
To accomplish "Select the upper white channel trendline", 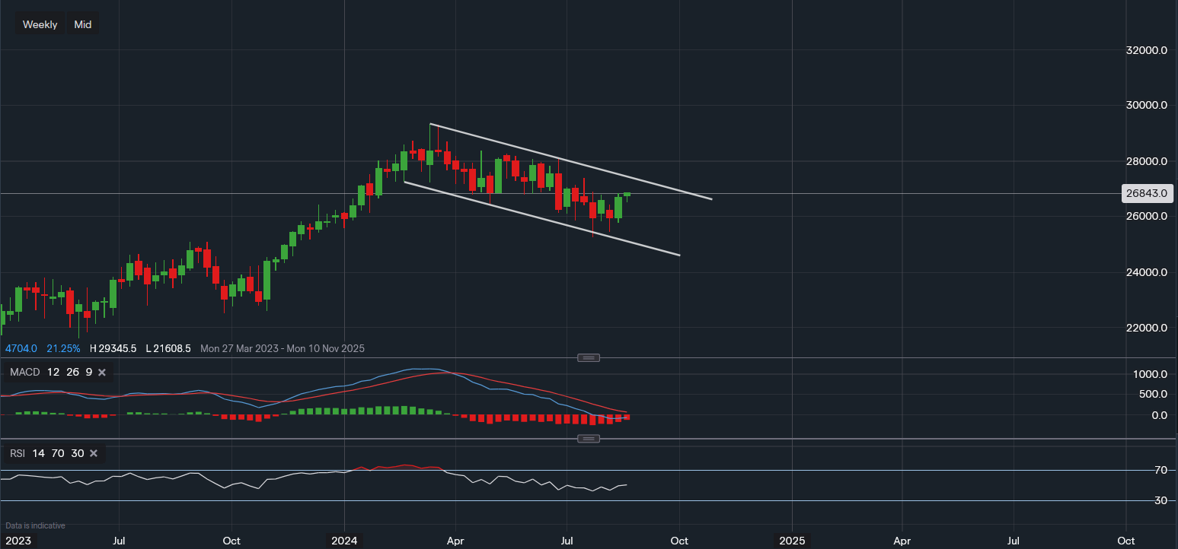I will [x=571, y=162].
